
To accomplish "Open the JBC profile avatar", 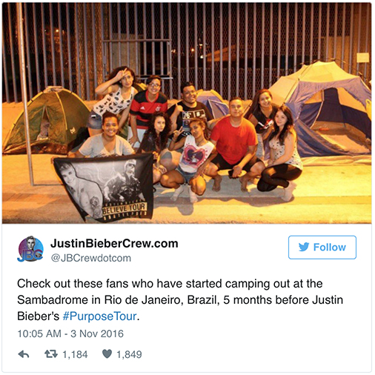I will pos(30,249).
